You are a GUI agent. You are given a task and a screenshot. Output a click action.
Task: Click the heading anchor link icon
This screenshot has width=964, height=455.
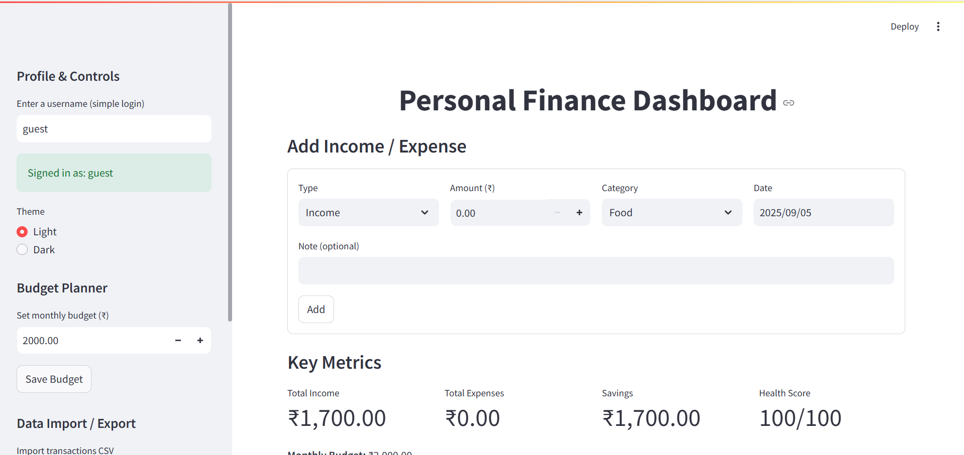[789, 103]
